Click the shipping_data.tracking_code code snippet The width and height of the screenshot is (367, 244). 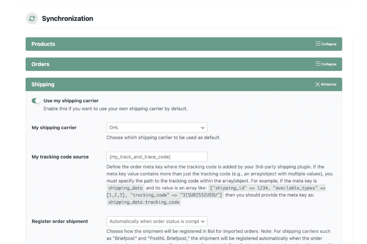[x=144, y=202]
